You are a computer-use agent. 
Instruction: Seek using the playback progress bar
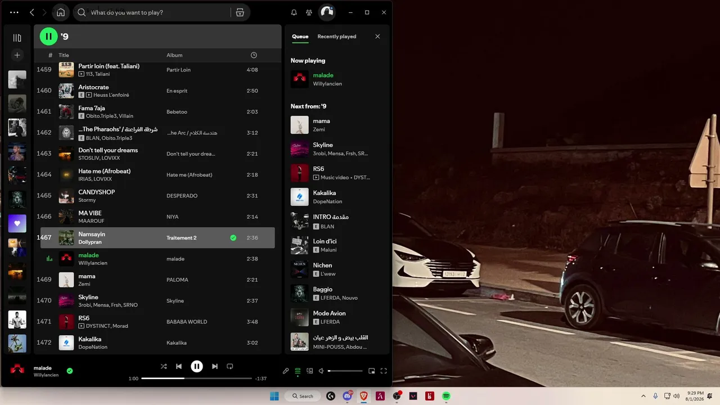(x=196, y=379)
